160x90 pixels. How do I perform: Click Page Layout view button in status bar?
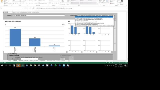coord(109,63)
